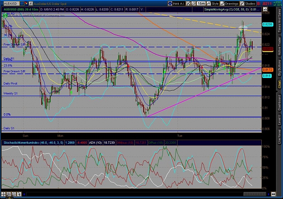This screenshot has height=199, width=283.
Task: Click the think A.I. button
Action: pos(176,4)
